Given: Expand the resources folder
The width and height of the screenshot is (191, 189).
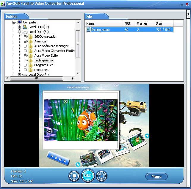Looking at the screenshot, I should (25, 70).
